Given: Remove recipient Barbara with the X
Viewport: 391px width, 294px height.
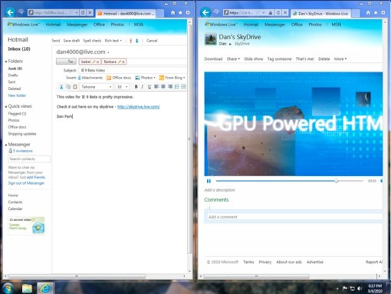Looking at the screenshot, I should (124, 62).
